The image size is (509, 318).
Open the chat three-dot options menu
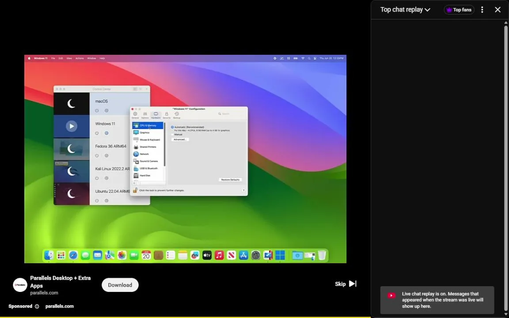[x=482, y=10]
